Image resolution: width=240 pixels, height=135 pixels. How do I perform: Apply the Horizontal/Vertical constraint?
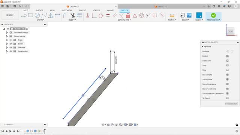tap(88, 15)
